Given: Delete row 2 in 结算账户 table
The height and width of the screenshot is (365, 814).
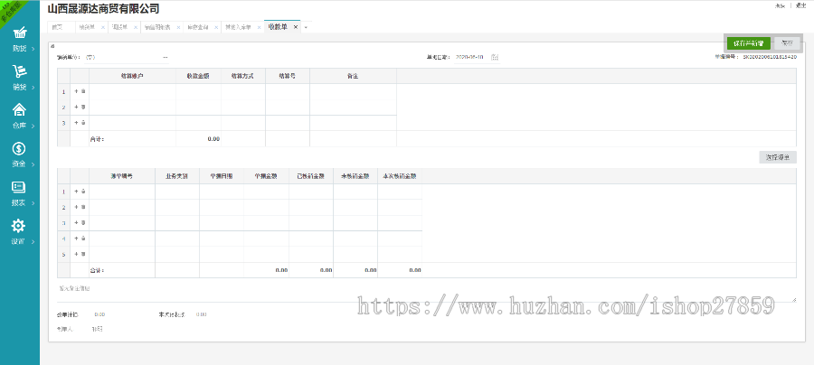Looking at the screenshot, I should tap(83, 107).
